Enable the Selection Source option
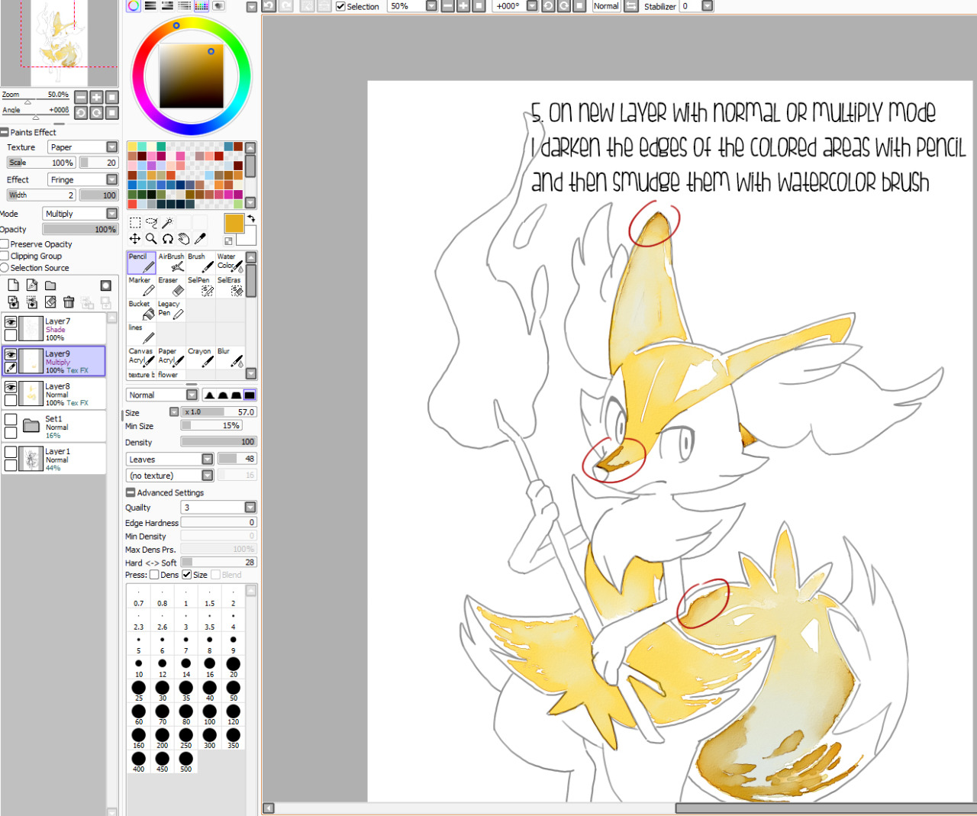 (x=5, y=268)
